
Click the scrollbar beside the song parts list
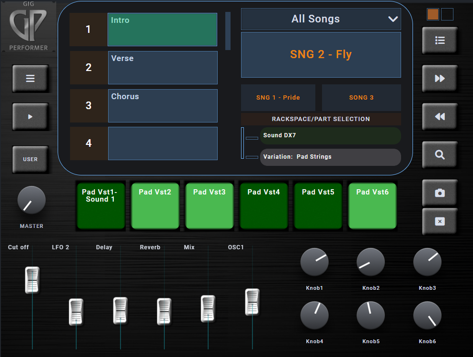click(x=228, y=31)
